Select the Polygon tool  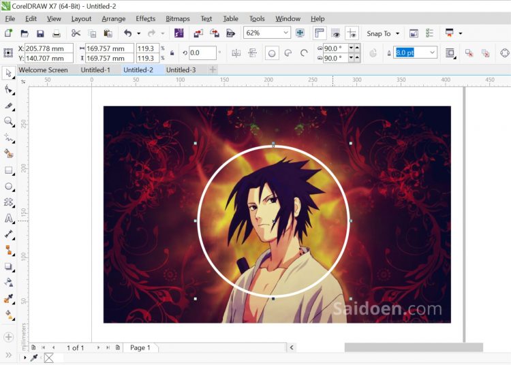click(8, 202)
